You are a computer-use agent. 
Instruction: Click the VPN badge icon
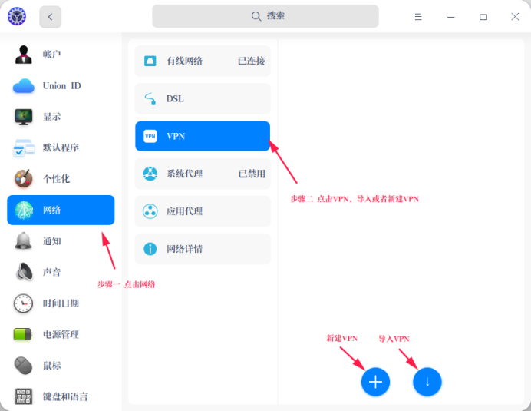coord(150,136)
